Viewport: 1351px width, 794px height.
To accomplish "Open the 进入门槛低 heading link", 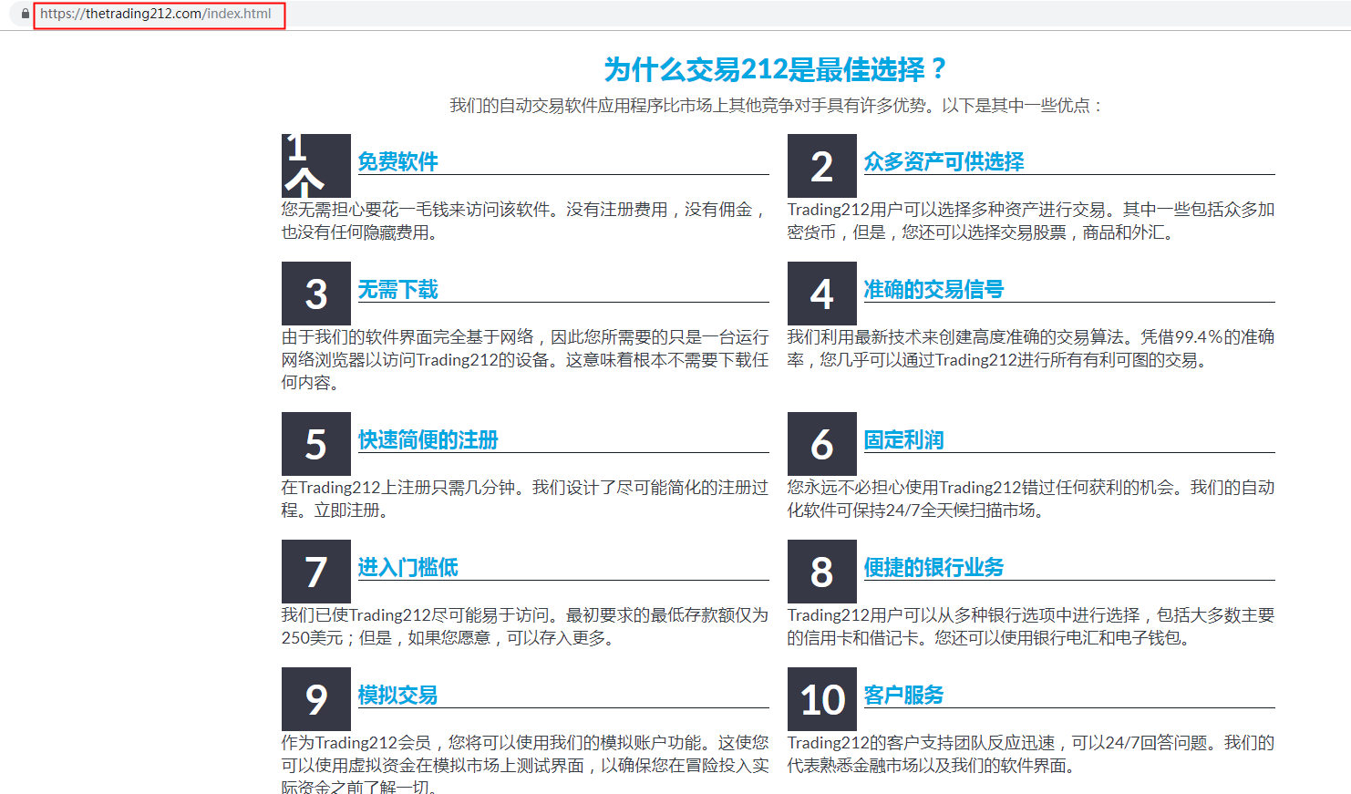I will (407, 567).
